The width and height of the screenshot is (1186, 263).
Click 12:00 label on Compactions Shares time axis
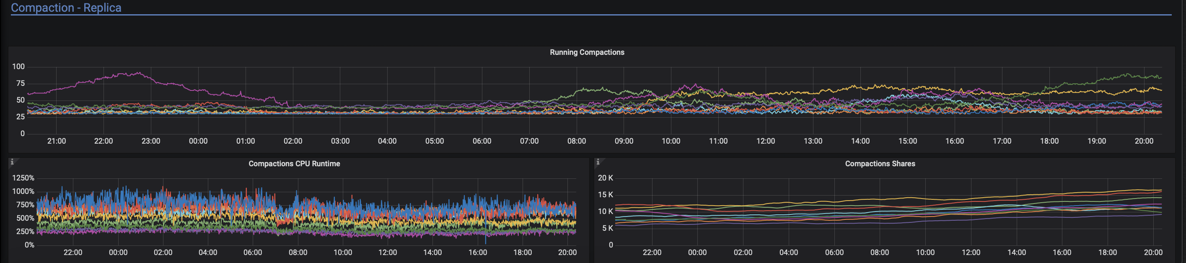971,253
